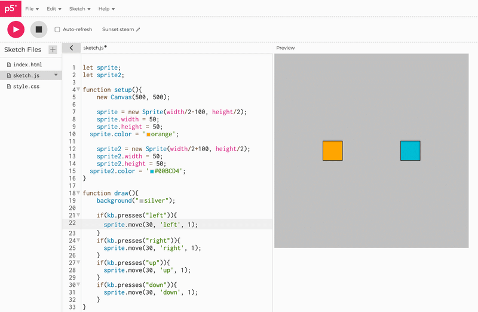The width and height of the screenshot is (478, 312).
Task: Collapse the sidebar with chevron arrow
Action: (x=71, y=48)
